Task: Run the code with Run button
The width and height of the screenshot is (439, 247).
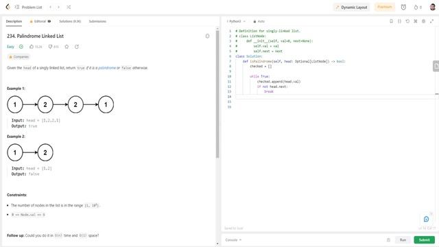Action: tap(403, 240)
